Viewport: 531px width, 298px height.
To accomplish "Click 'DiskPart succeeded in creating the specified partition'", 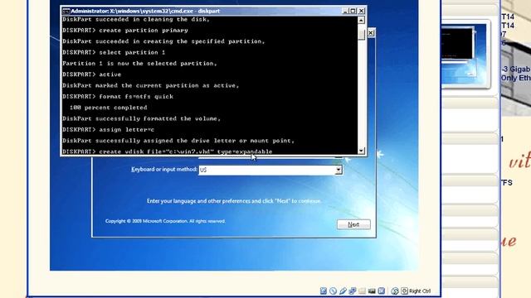I will click(x=163, y=41).
